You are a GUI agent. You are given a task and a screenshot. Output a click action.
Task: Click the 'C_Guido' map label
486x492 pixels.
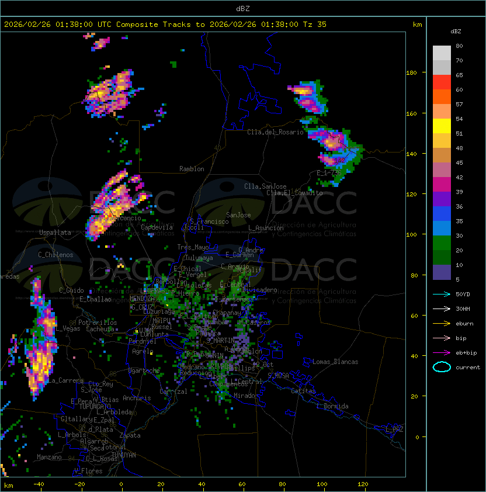[x=71, y=290]
